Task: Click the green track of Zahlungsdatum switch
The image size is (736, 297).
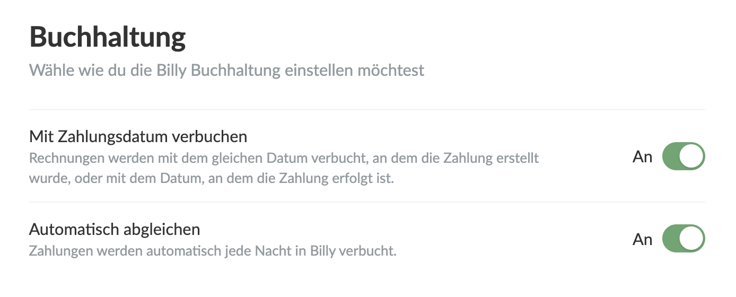Action: pyautogui.click(x=671, y=156)
